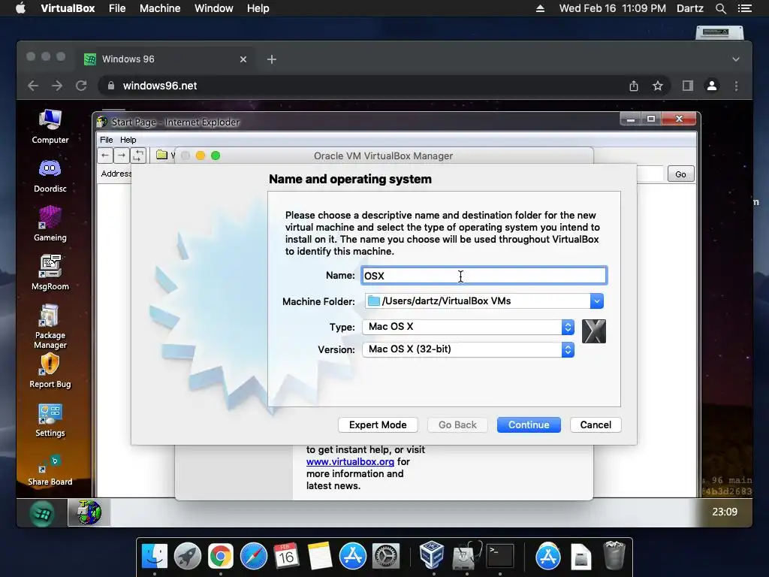769x577 pixels.
Task: Open Internet Exploder File menu
Action: point(107,140)
